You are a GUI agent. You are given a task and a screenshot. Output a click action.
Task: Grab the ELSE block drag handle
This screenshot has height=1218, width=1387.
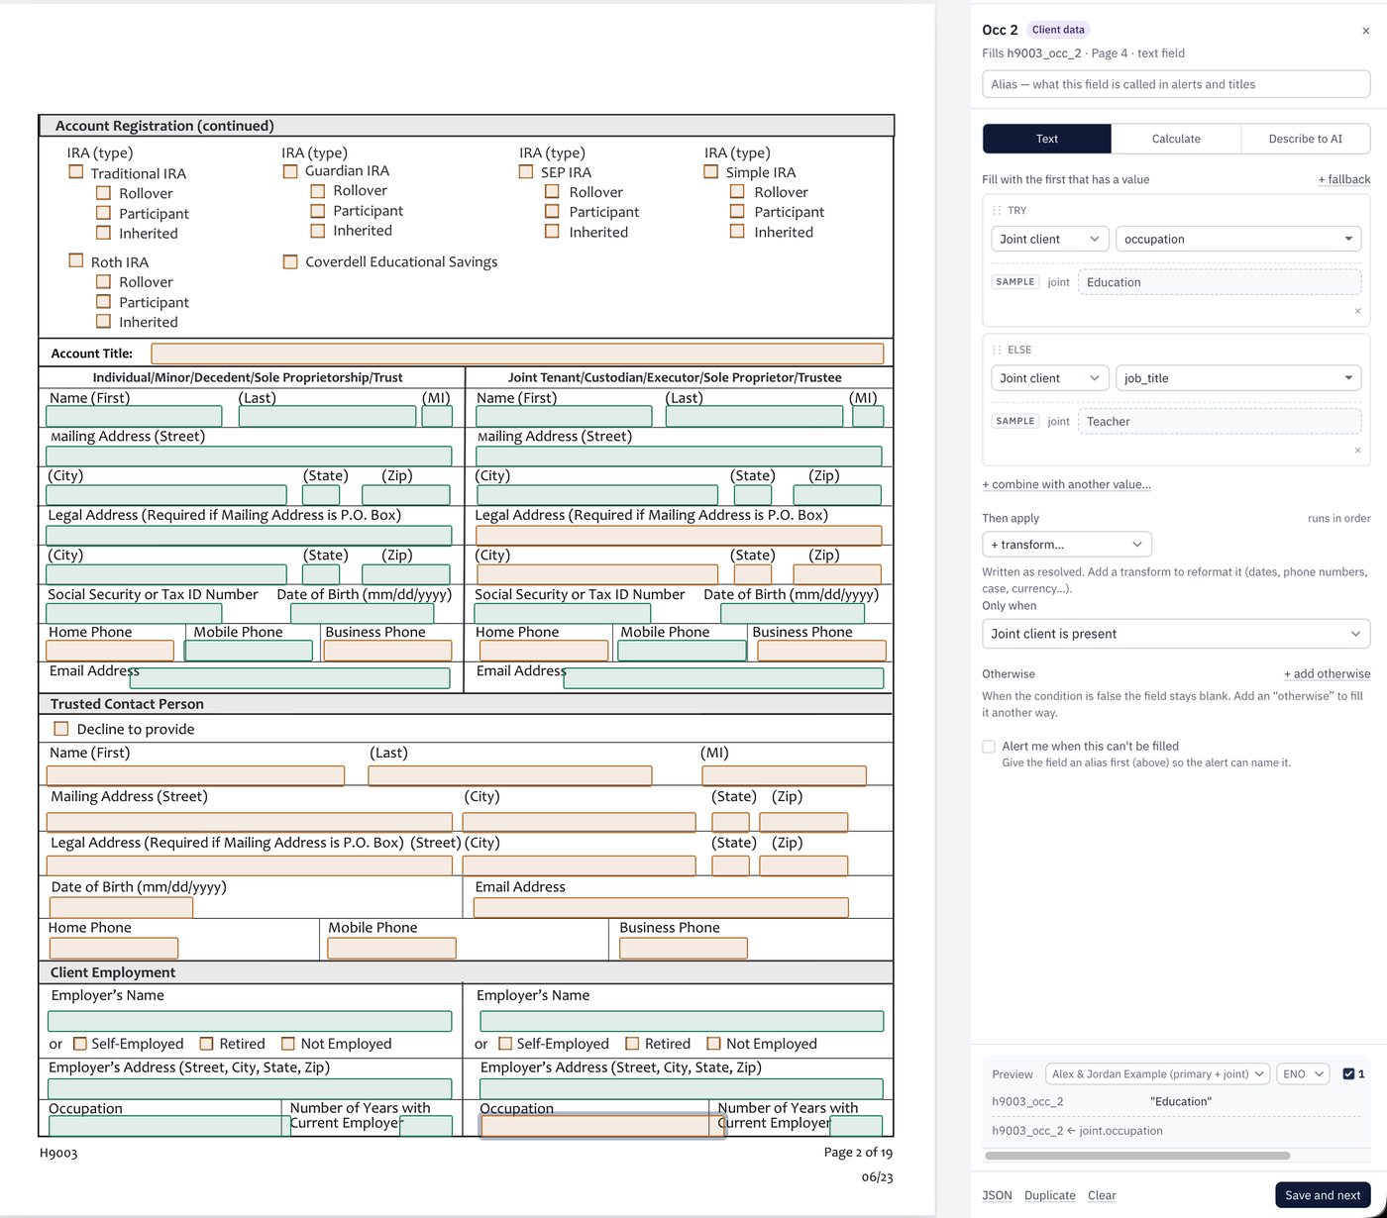(997, 350)
